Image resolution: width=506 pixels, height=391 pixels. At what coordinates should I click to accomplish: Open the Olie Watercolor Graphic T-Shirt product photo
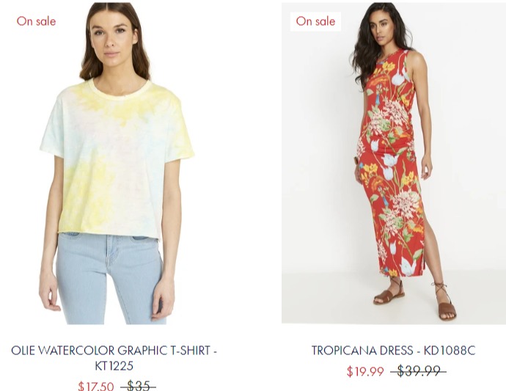[x=116, y=163]
